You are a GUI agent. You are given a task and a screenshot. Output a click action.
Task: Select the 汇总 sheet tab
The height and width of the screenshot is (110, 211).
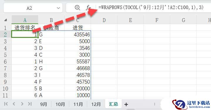[114, 104]
